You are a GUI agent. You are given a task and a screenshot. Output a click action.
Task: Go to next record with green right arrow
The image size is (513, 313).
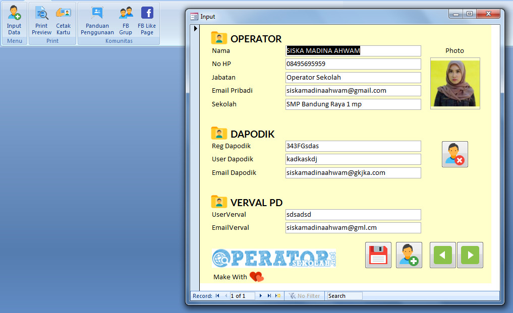(x=470, y=255)
